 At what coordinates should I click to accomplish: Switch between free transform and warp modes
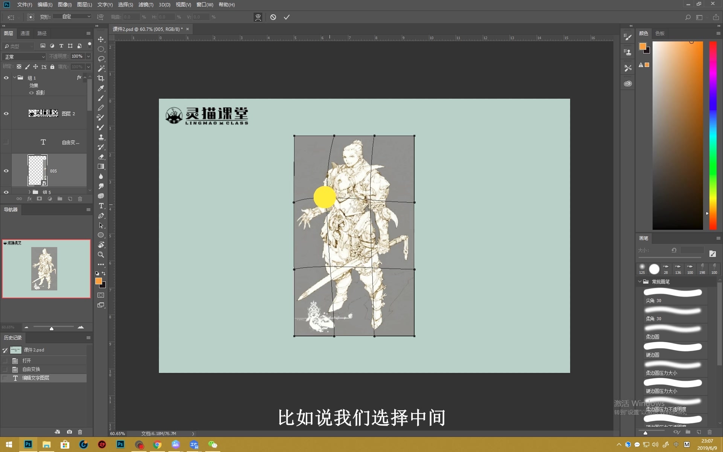(x=258, y=17)
